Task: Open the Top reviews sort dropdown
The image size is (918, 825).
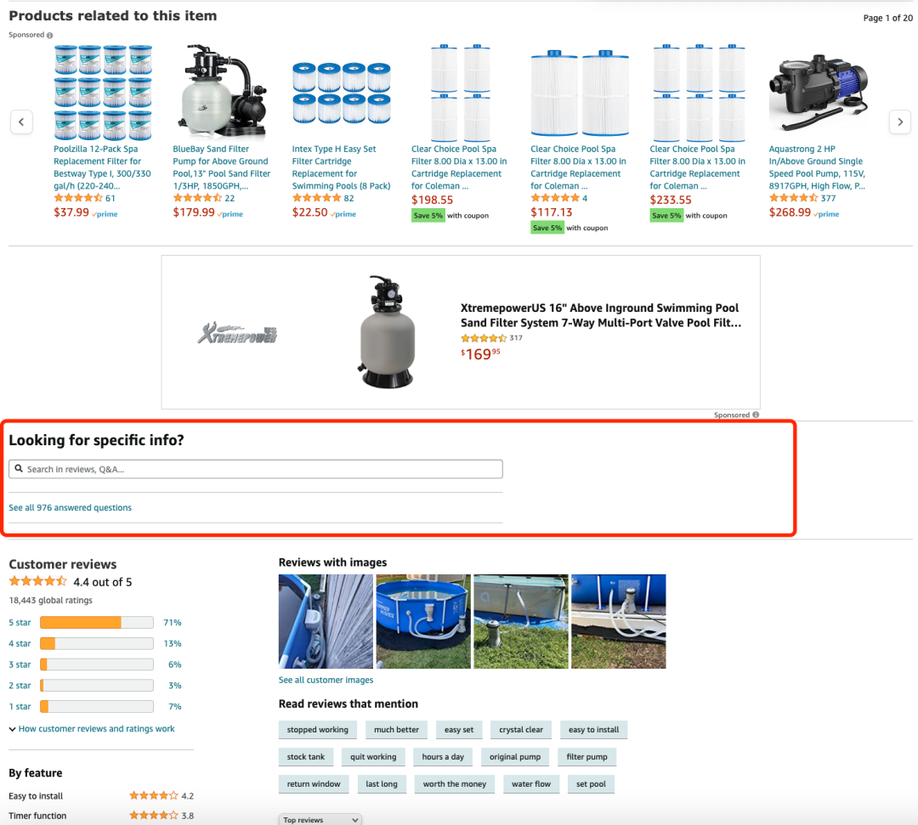Action: [320, 820]
